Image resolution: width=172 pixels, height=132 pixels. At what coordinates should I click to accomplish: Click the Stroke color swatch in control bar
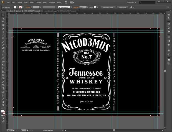tap(21, 7)
